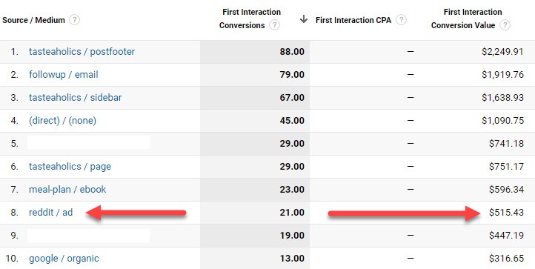The width and height of the screenshot is (535, 269).
Task: Click the $2,249.91 conversion value cell
Action: [x=502, y=52]
